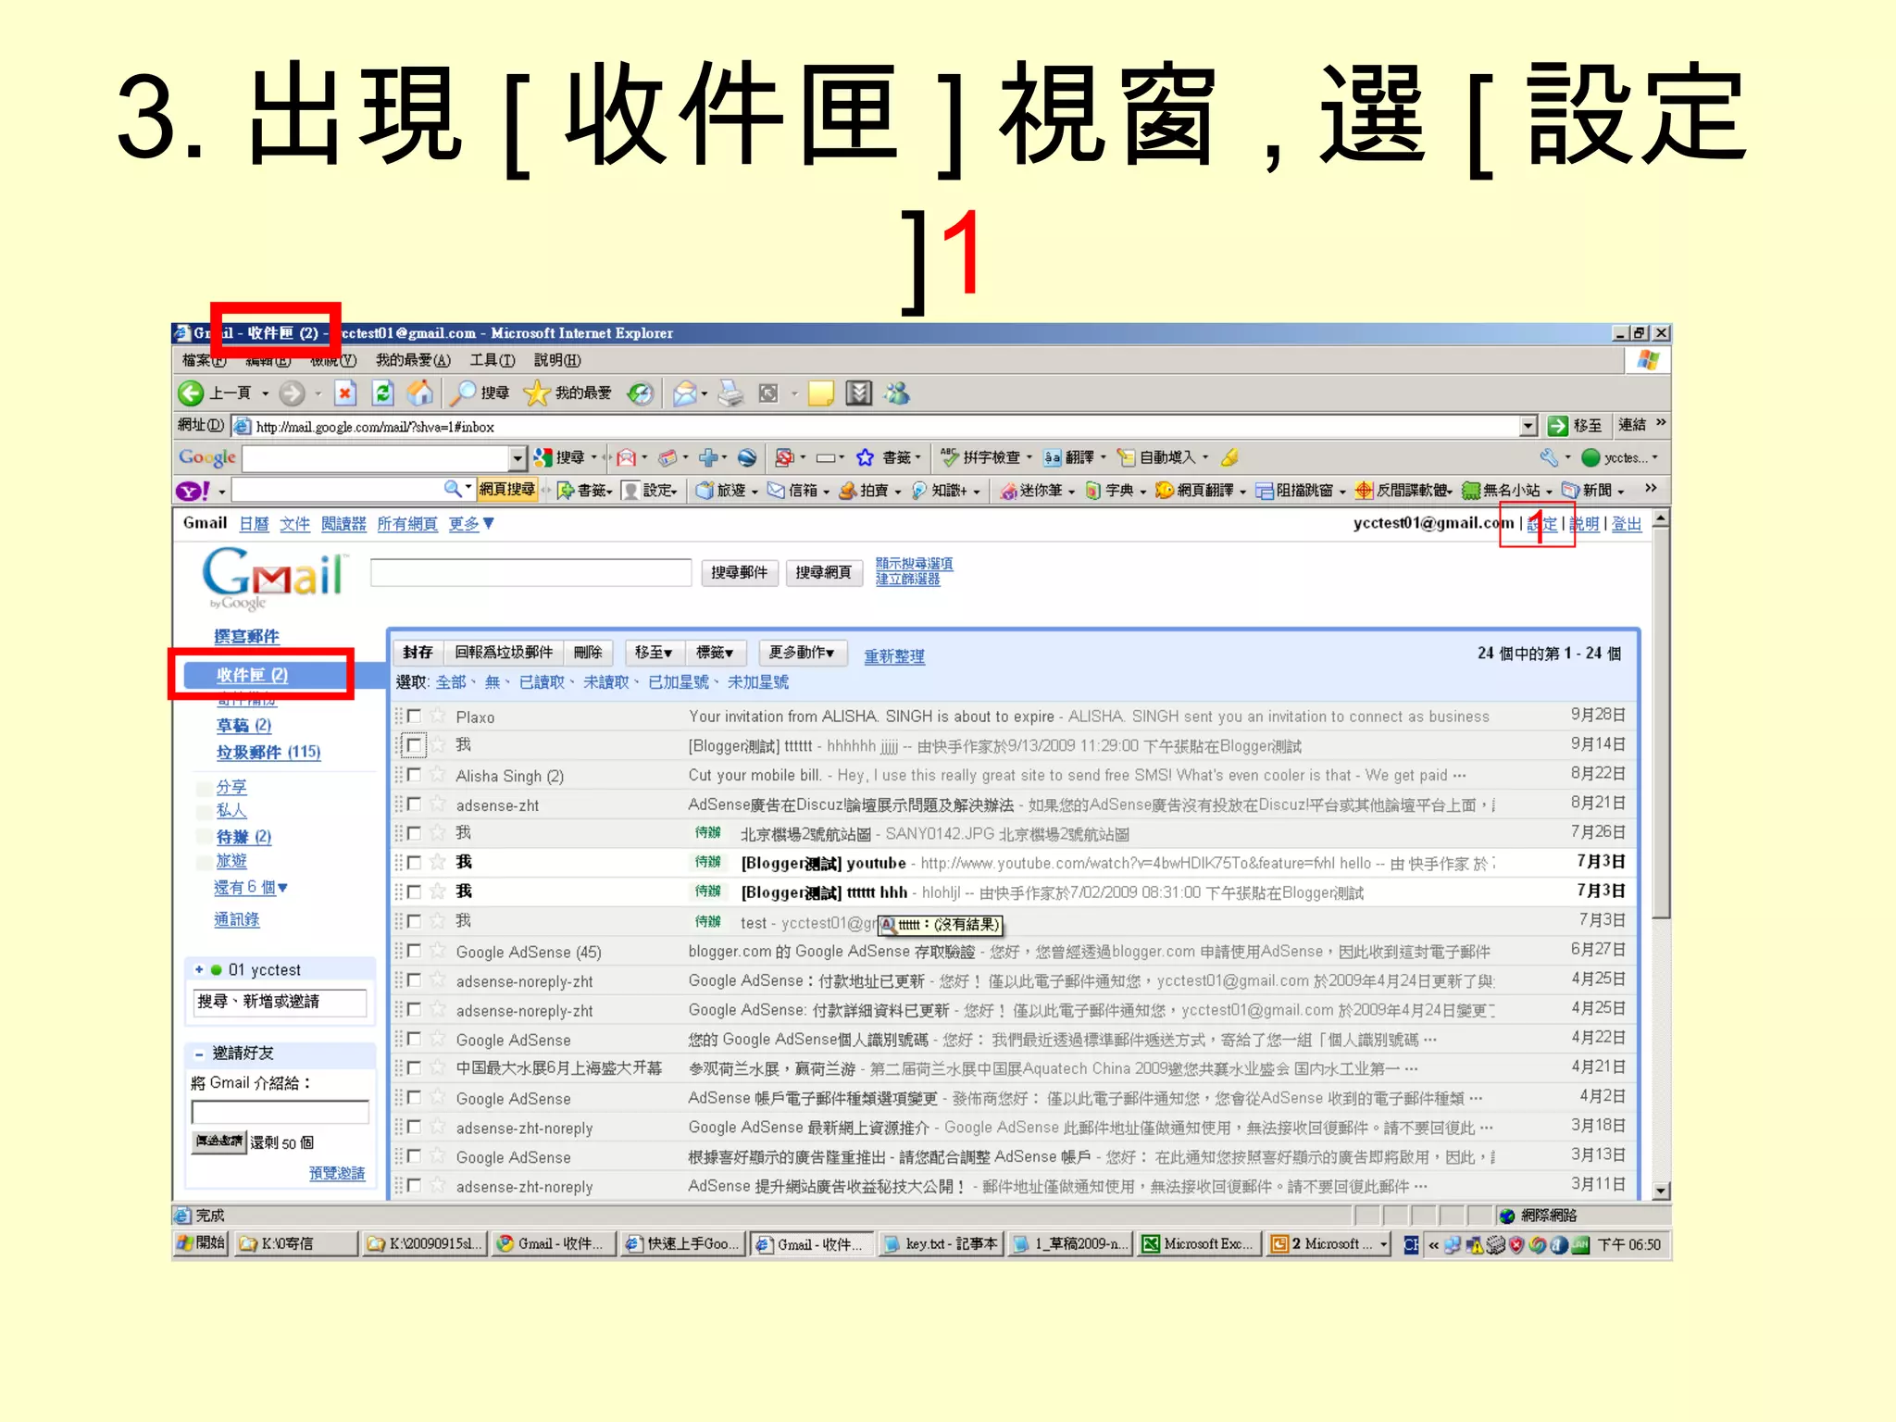This screenshot has width=1896, height=1422.
Task: Click the IE Forward arrow icon
Action: 292,393
